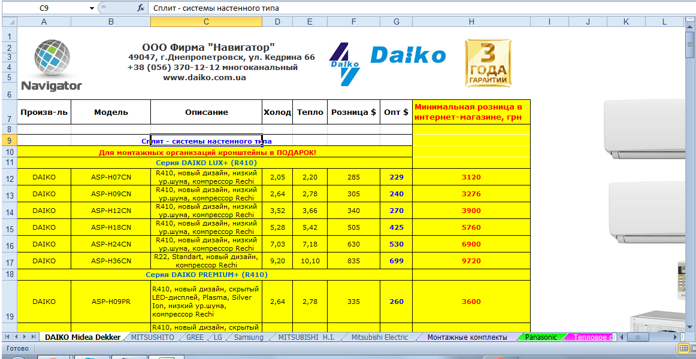696x359 pixels.
Task: Select column G header
Action: point(397,22)
